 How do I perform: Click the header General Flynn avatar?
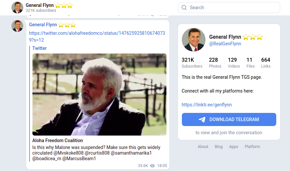(17, 8)
